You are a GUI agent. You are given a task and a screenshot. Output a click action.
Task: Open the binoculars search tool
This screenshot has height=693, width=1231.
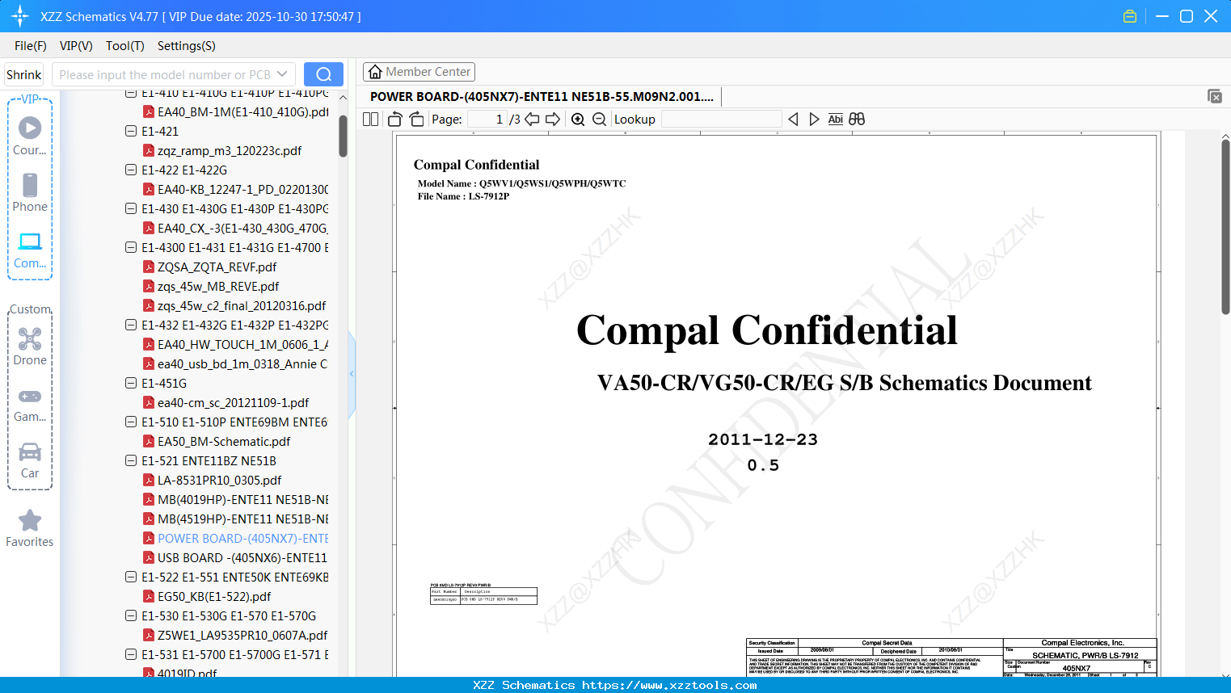(857, 120)
